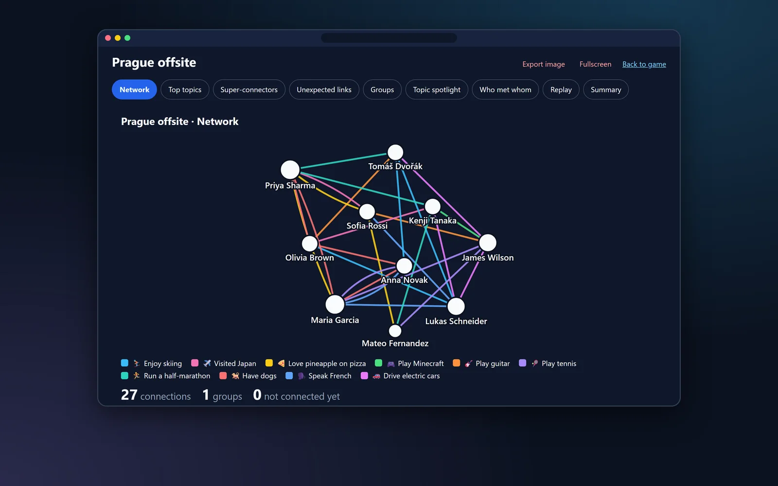This screenshot has width=778, height=486.
Task: Select the active Network tab
Action: coord(134,89)
